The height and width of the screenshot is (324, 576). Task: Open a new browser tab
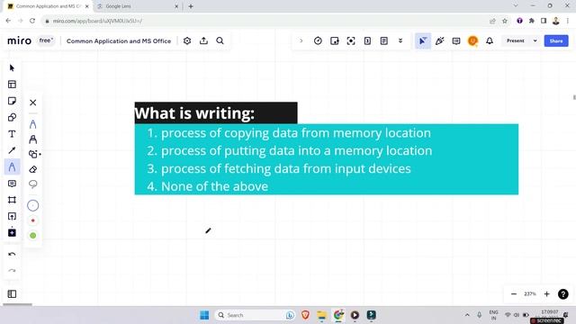tap(191, 6)
